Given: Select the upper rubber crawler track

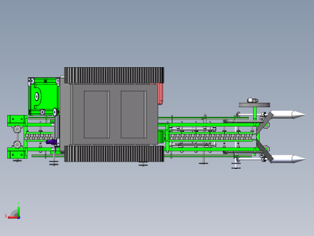Looking at the screenshot, I should tap(114, 75).
